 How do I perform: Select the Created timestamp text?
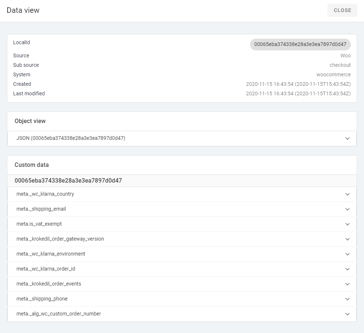299,84
